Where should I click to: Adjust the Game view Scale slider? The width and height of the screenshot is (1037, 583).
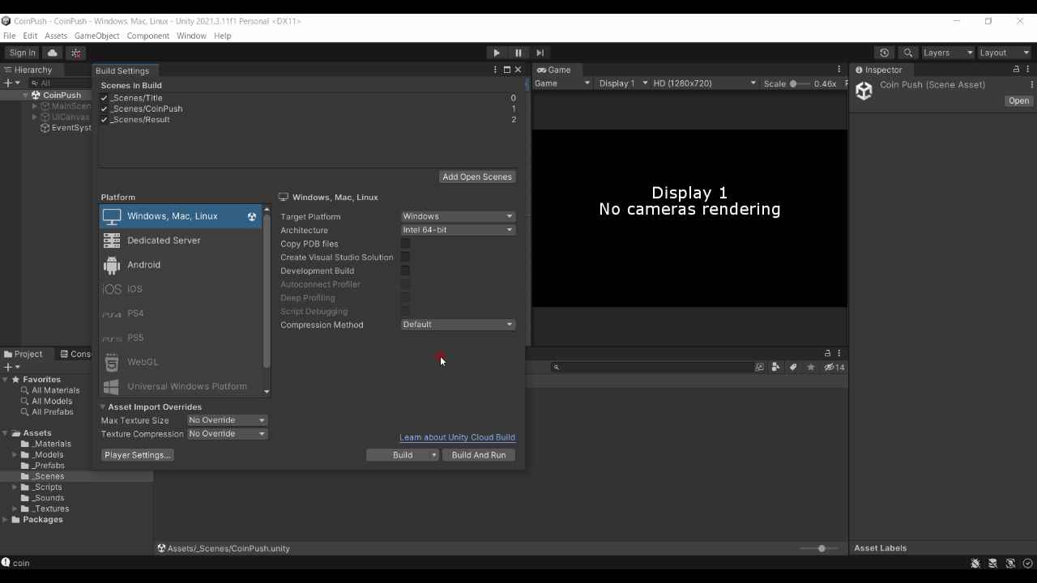click(800, 83)
